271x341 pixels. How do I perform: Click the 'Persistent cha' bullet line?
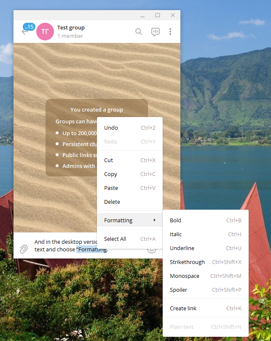(x=76, y=144)
